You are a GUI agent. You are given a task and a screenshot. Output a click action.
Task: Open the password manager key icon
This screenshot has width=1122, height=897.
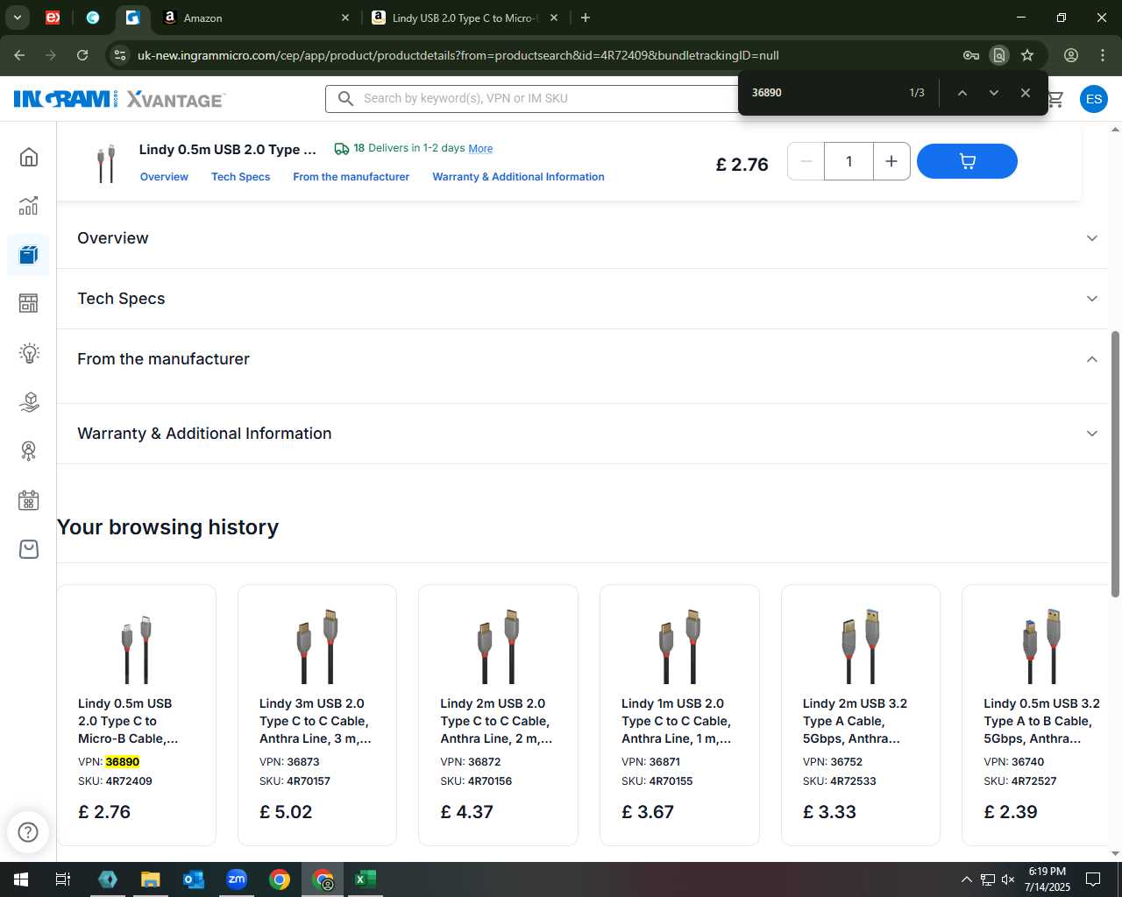pos(971,55)
